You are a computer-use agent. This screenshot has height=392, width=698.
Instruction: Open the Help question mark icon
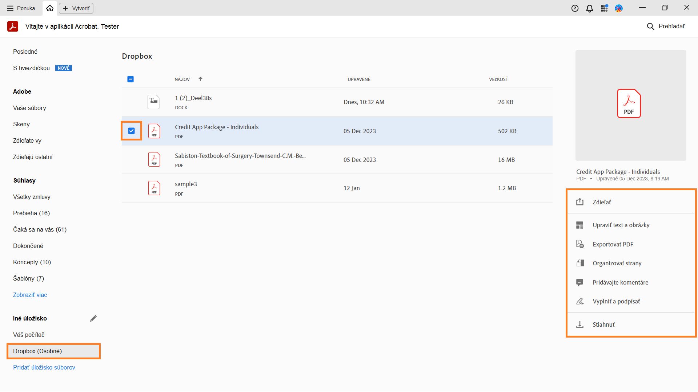(575, 8)
